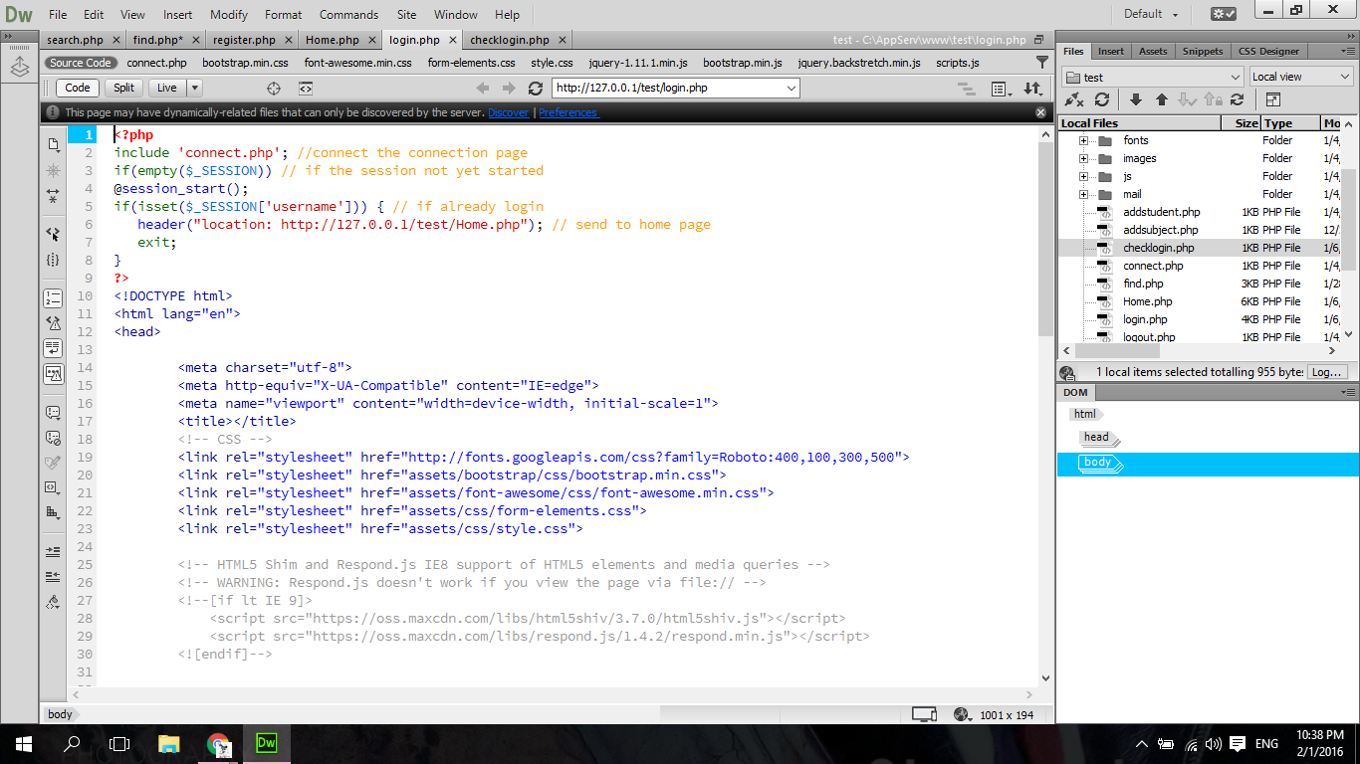Click the Discover link

509,112
